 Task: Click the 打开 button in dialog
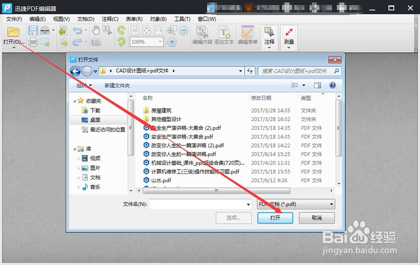click(275, 218)
